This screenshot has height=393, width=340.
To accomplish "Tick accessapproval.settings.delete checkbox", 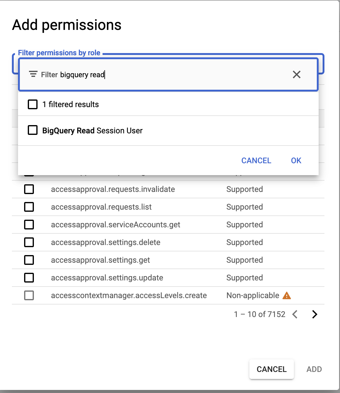I will pyautogui.click(x=29, y=242).
